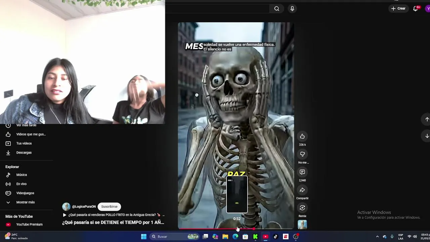The image size is (430, 242).
Task: Open the red E app on taskbar
Action: 286,237
